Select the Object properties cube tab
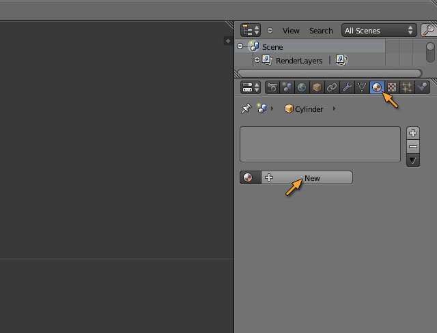This screenshot has height=333, width=437. coord(318,87)
